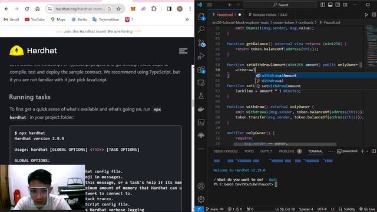Open Chrome extensions puzzle icon
This screenshot has height=212, width=377.
[154, 9]
